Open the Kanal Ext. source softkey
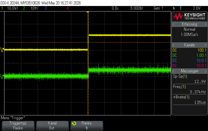This screenshot has width=208, height=131. (x=53, y=126)
